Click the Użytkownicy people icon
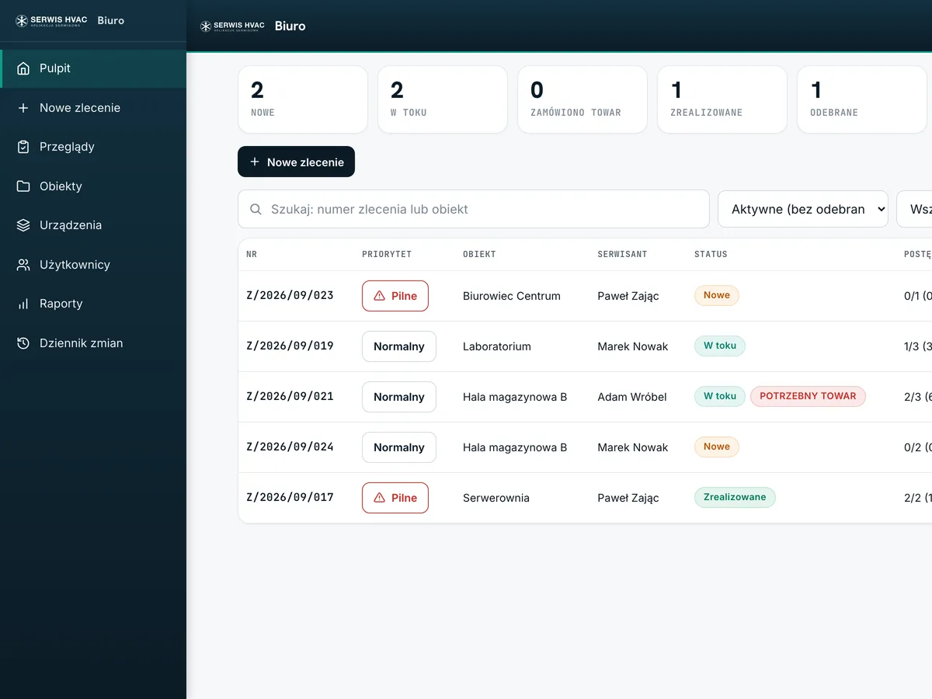The height and width of the screenshot is (699, 932). tap(23, 265)
